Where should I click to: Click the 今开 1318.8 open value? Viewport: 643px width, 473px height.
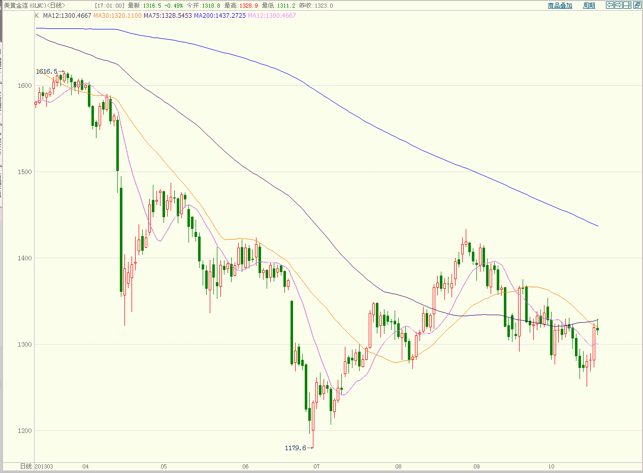click(x=203, y=6)
